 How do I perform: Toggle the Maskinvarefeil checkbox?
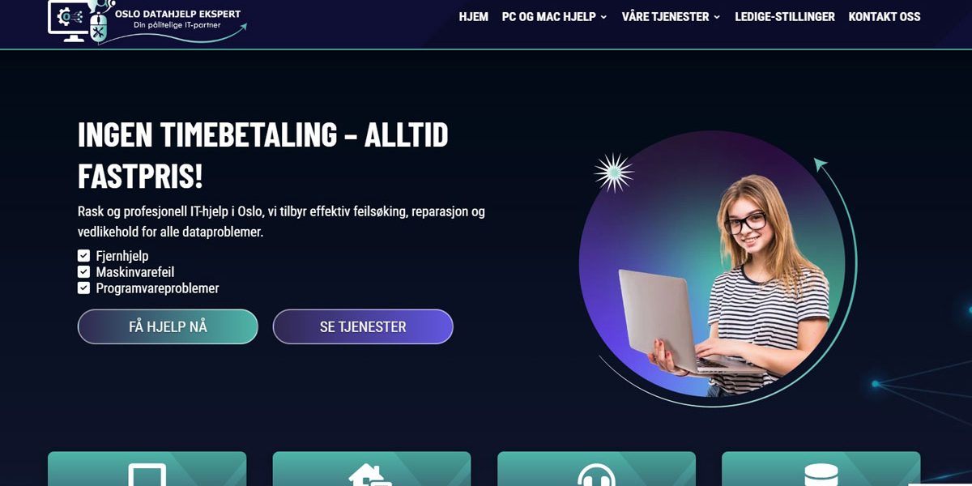(x=83, y=272)
